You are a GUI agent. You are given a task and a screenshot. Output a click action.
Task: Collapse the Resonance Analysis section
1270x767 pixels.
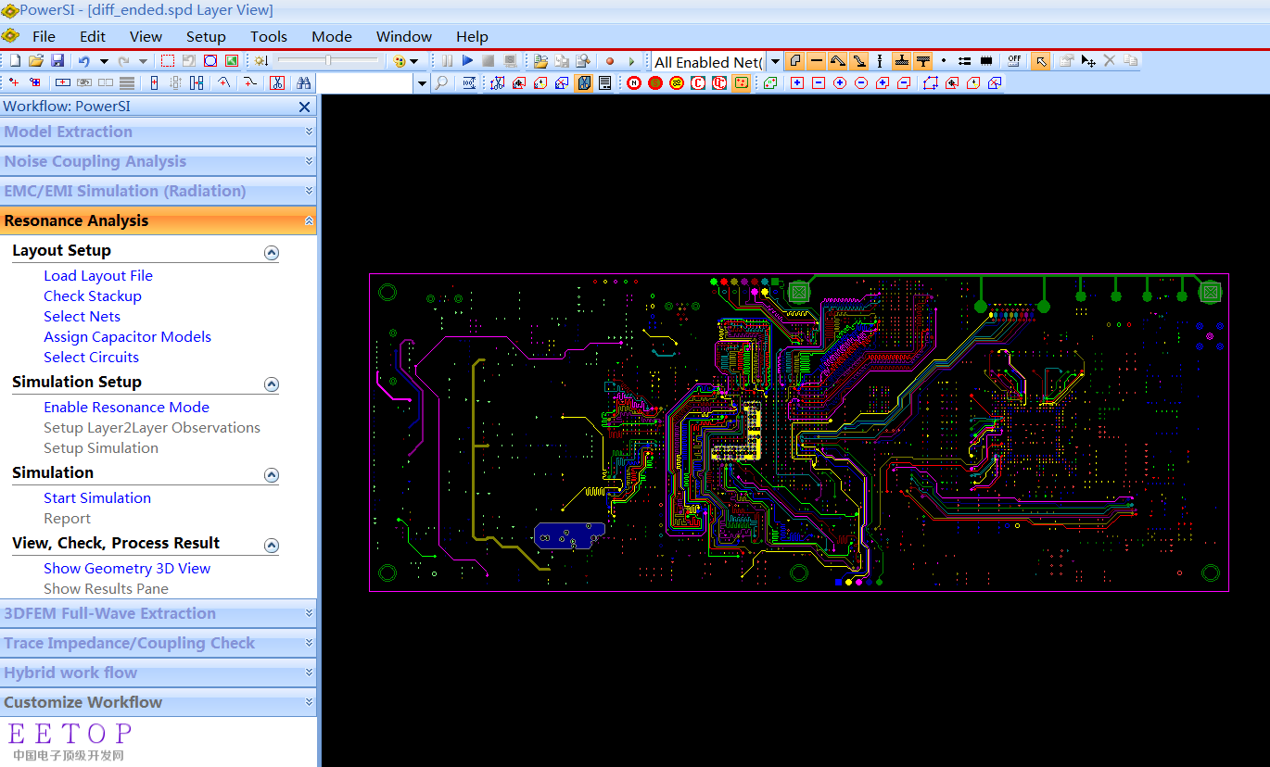coord(158,220)
